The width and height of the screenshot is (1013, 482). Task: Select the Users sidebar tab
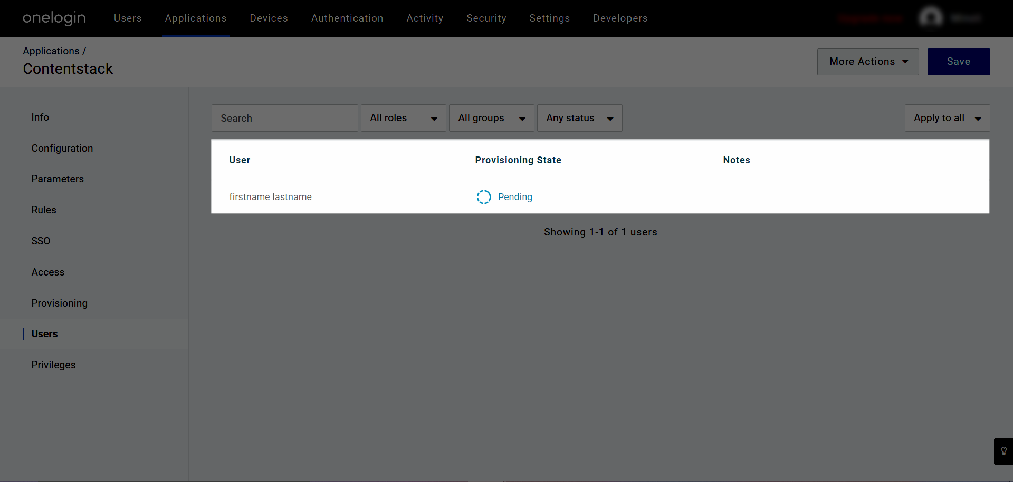click(44, 334)
